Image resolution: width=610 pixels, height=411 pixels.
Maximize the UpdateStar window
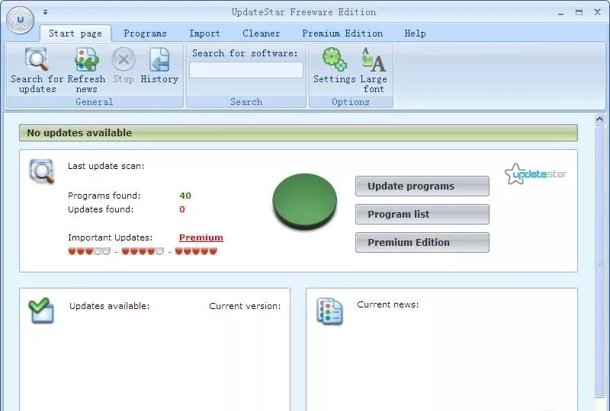click(x=579, y=12)
